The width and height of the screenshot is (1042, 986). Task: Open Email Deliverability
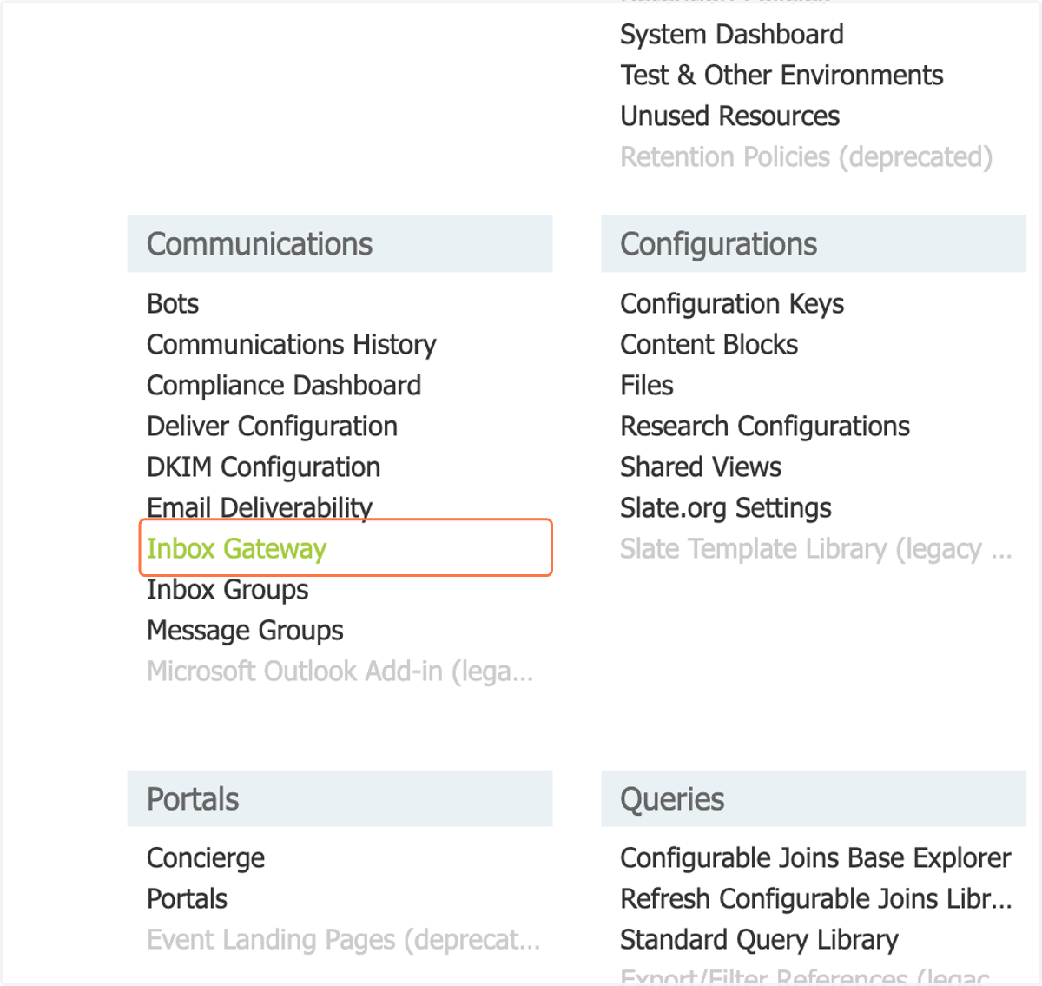point(260,506)
